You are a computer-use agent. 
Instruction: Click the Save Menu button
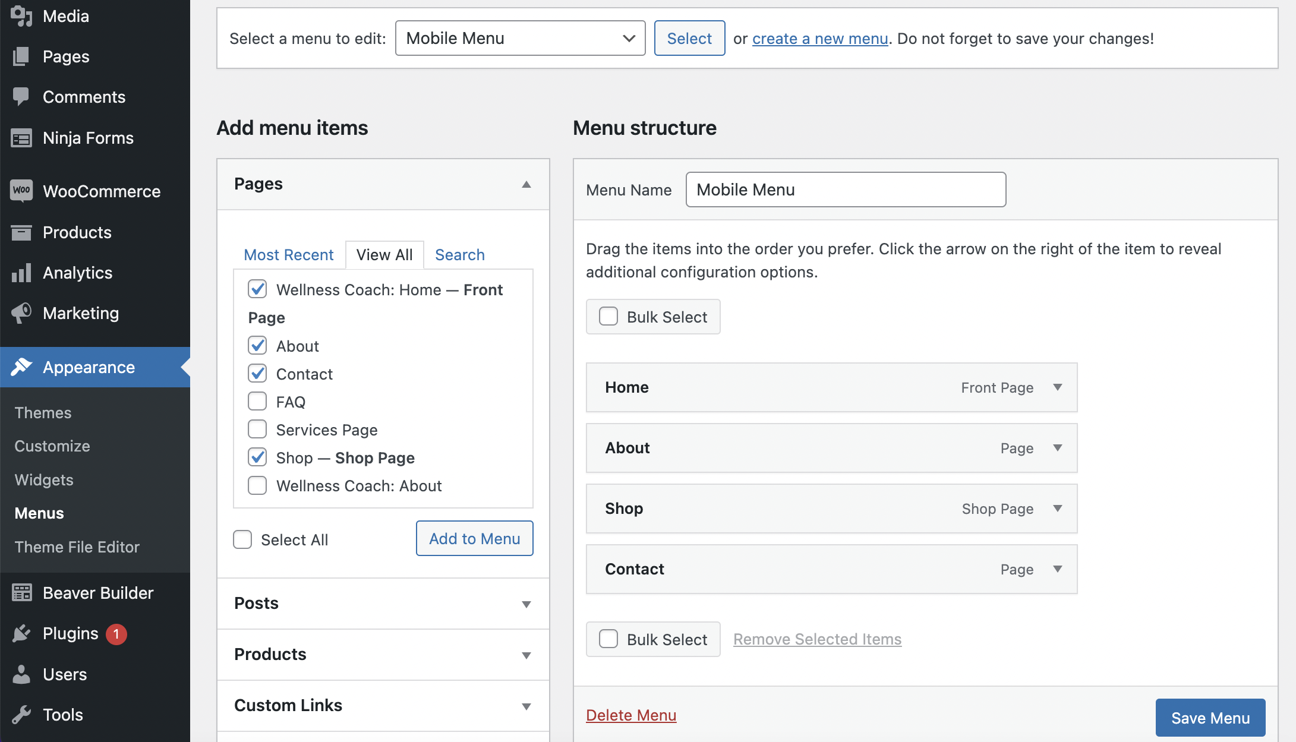[1210, 718]
